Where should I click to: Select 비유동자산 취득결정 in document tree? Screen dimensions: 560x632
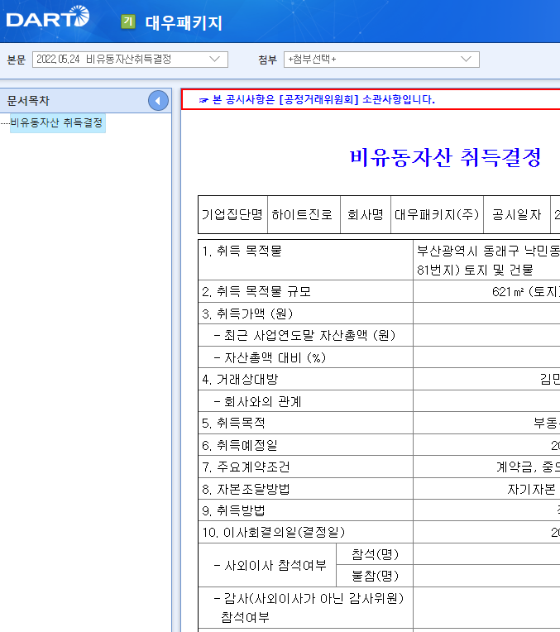57,122
